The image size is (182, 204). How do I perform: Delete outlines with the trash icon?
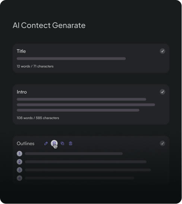(70, 143)
